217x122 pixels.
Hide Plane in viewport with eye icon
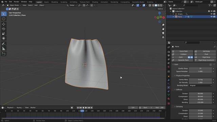[x=212, y=17]
